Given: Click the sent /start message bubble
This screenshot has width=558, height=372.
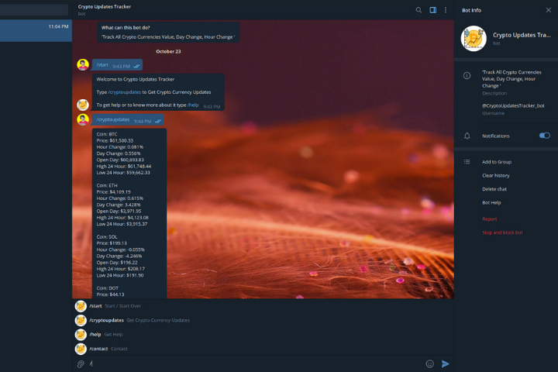Looking at the screenshot, I should tap(118, 65).
